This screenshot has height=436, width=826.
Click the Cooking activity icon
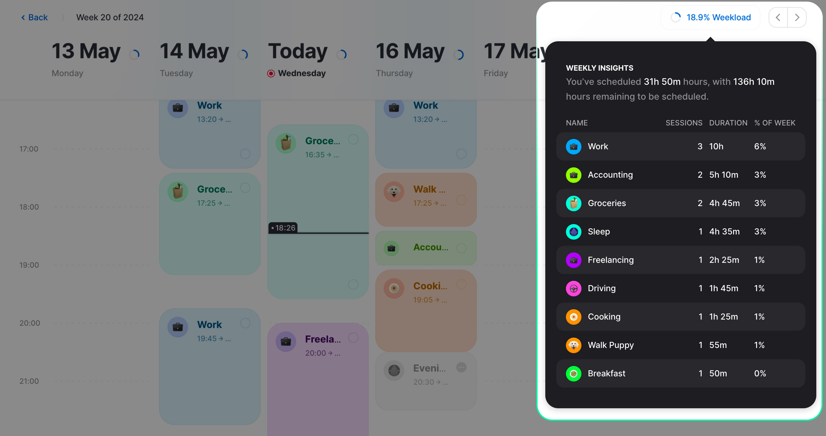coord(574,316)
